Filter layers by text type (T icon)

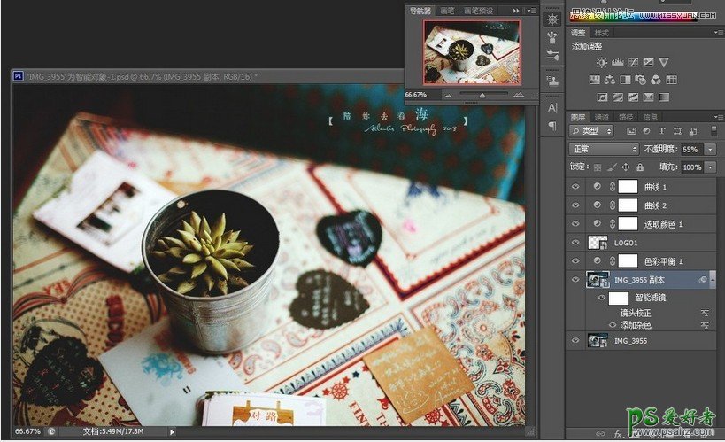coord(662,131)
